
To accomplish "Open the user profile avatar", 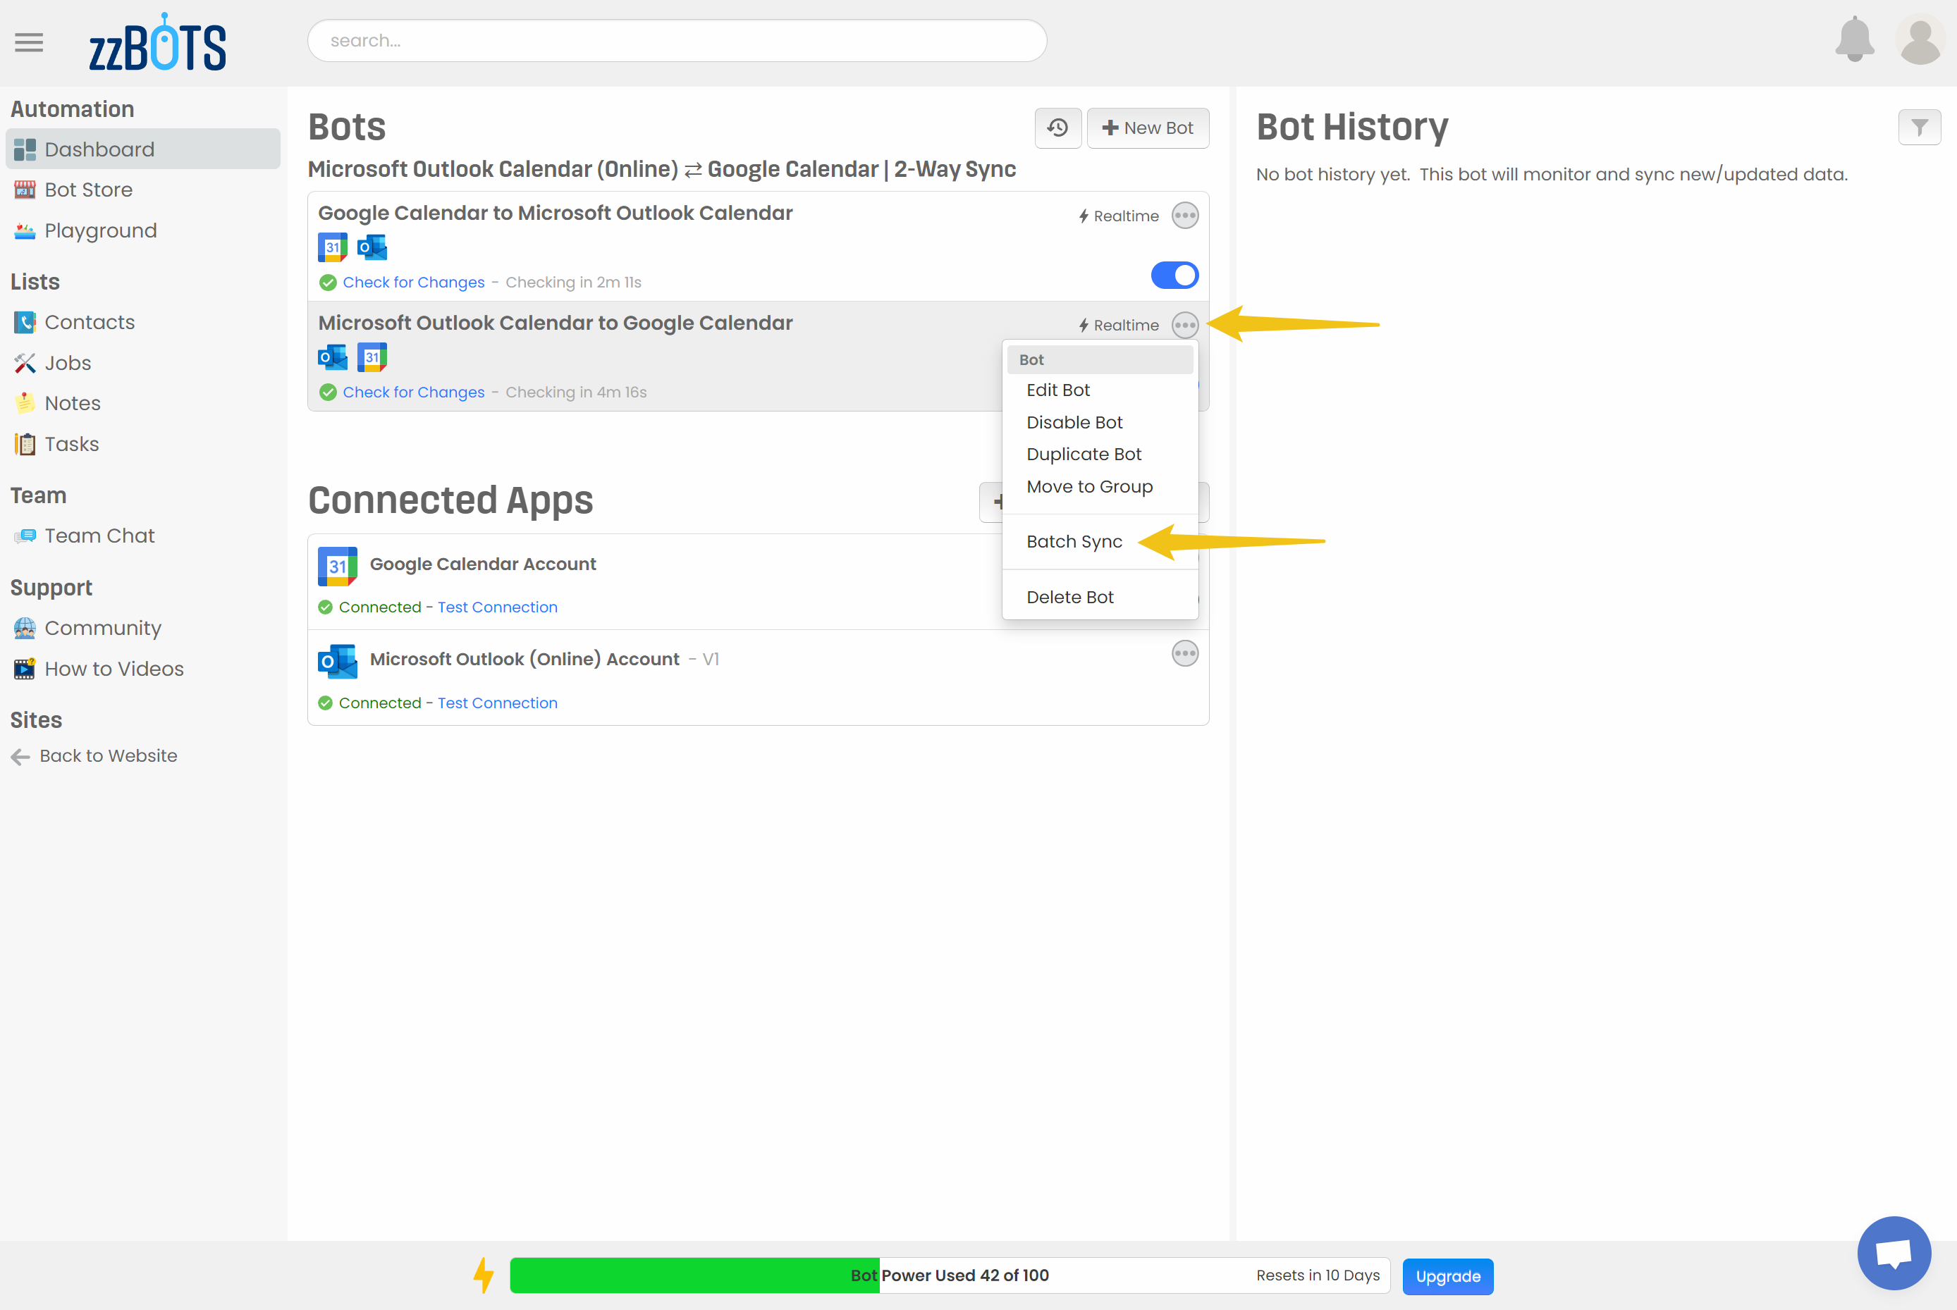I will click(1920, 40).
